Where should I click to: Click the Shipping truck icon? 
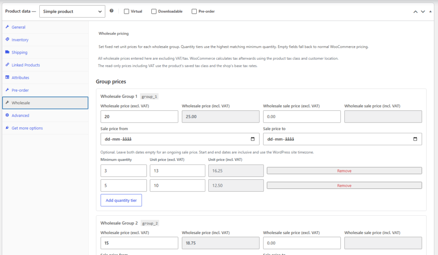[7, 52]
